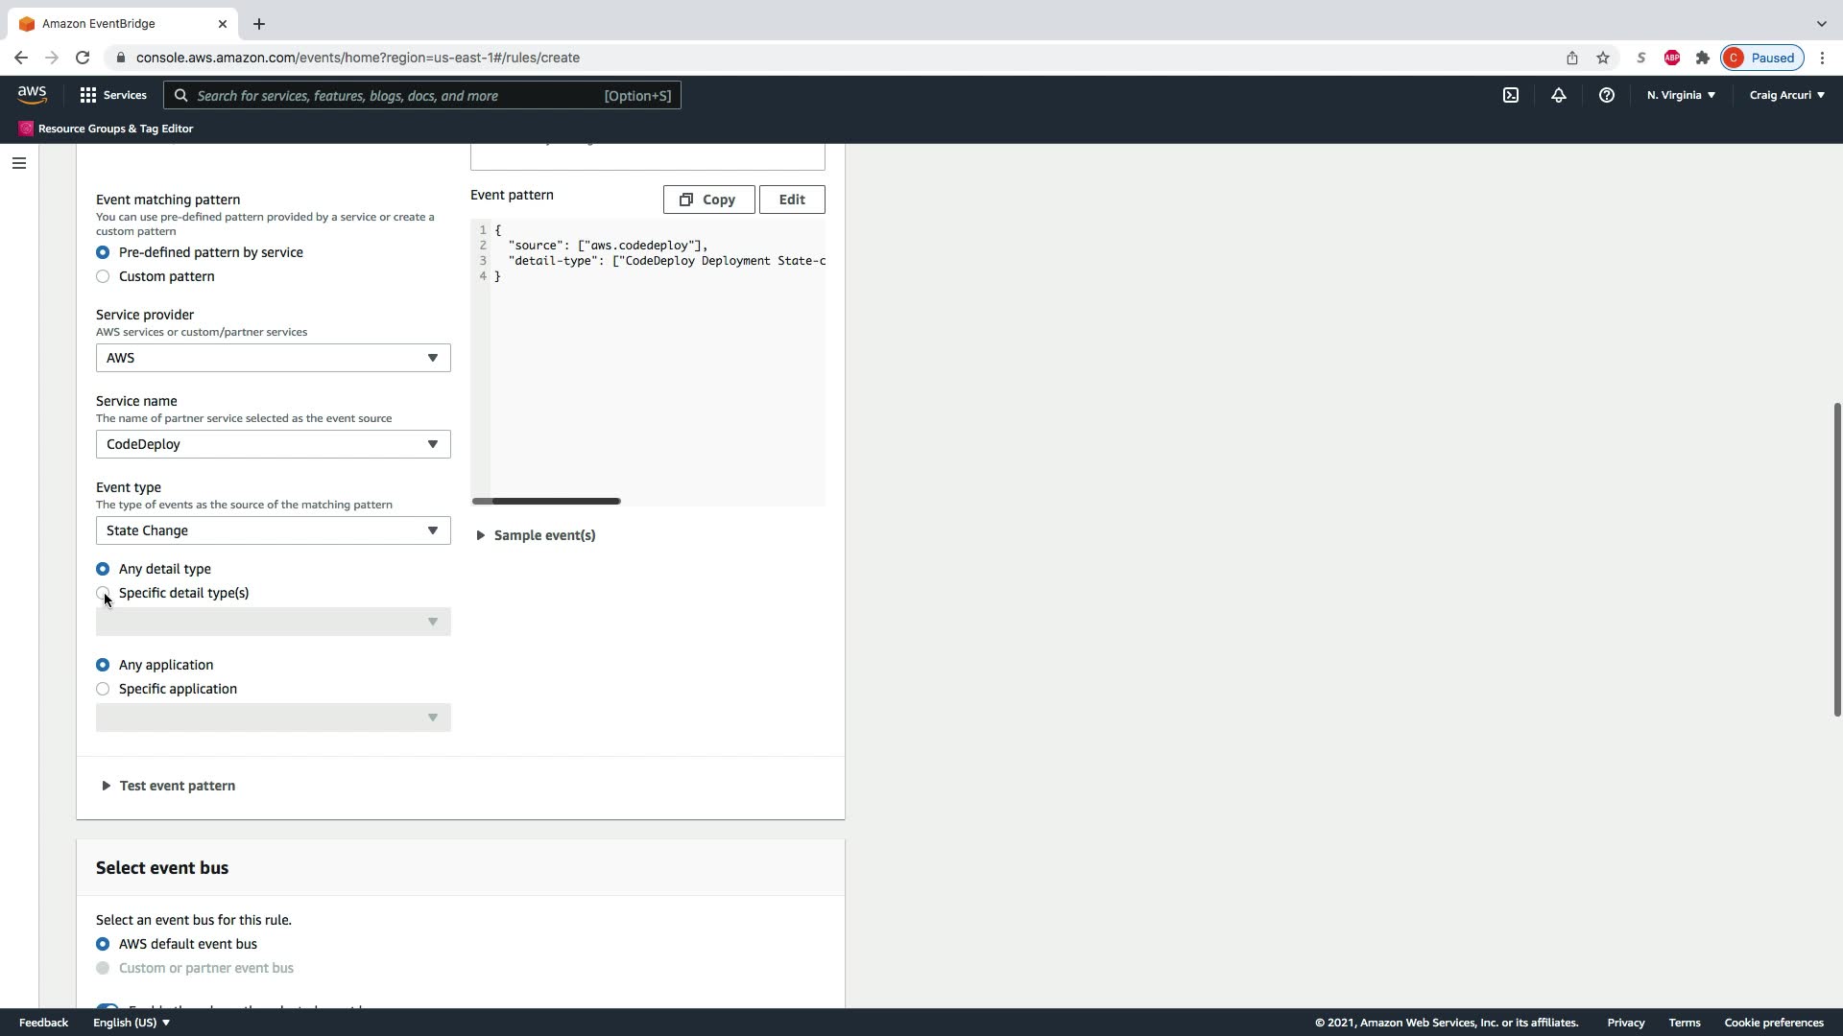Open browser extensions puzzle icon
Viewport: 1843px width, 1036px height.
click(1702, 58)
